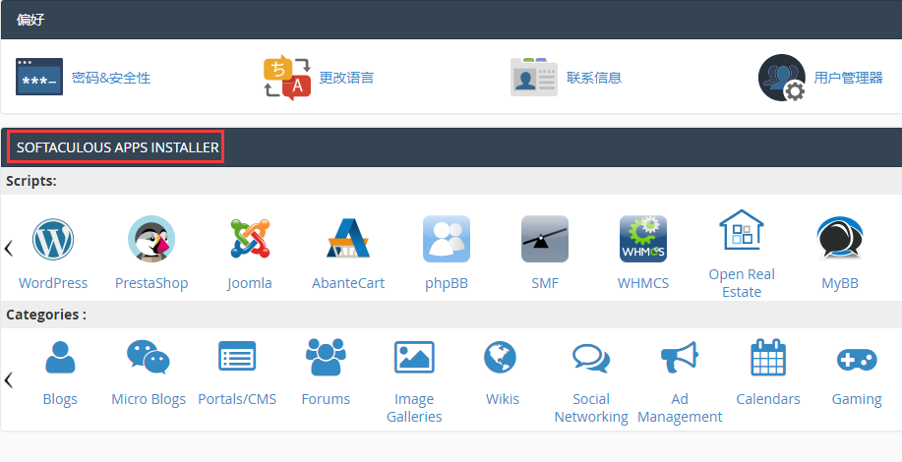The height and width of the screenshot is (462, 902).
Task: Click the Gaming category label
Action: point(857,399)
